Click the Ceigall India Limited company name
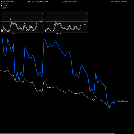Image resolution: width=134 pixels, height=134 pixels. (70, 2)
